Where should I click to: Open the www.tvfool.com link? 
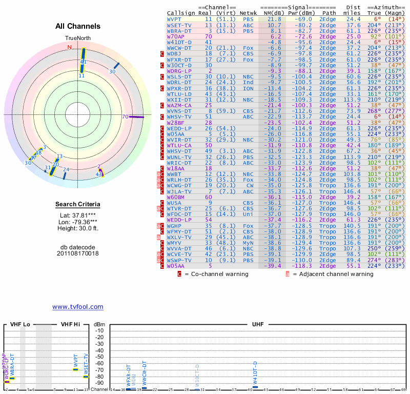[x=77, y=307]
